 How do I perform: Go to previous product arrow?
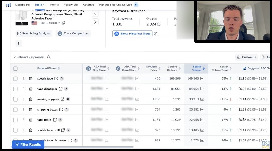click(95, 13)
